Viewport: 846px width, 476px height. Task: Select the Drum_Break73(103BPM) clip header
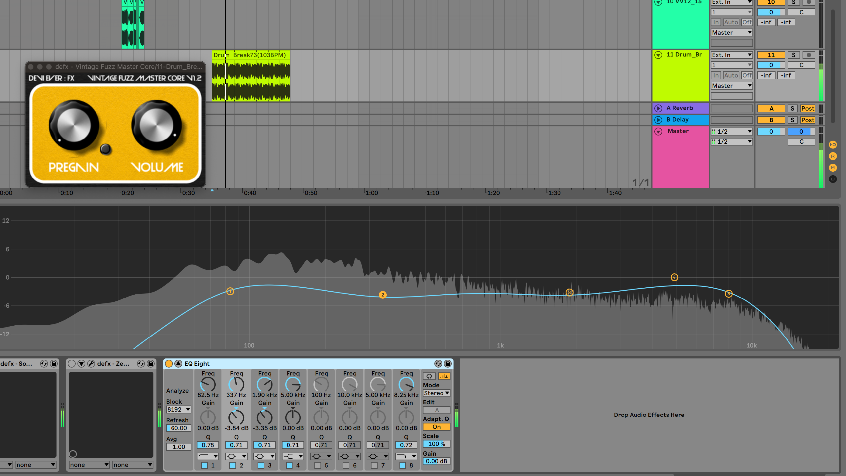coord(251,55)
